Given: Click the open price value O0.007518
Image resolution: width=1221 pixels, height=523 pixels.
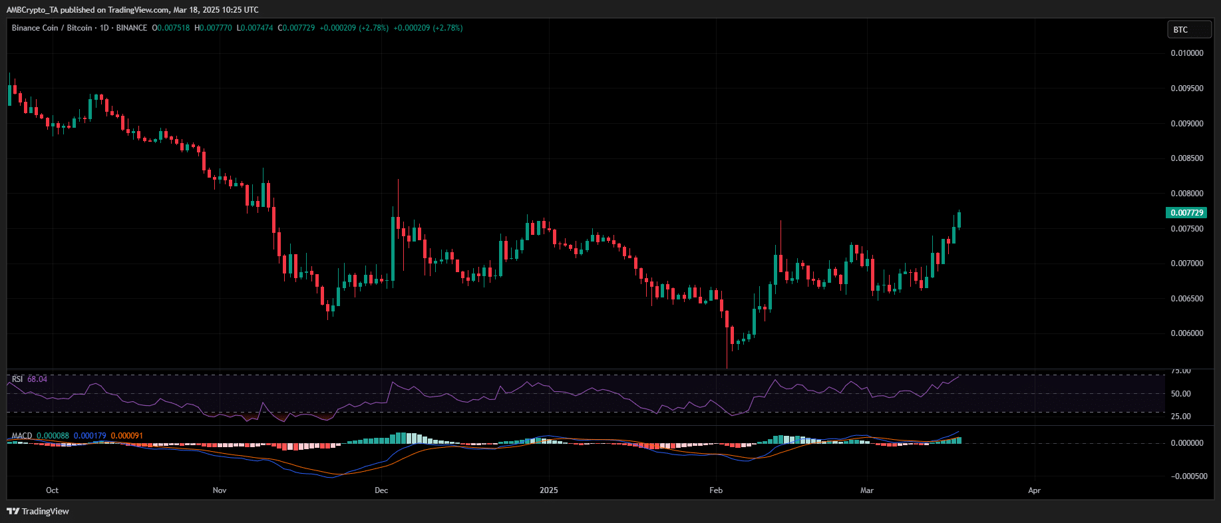Looking at the screenshot, I should click(x=171, y=28).
